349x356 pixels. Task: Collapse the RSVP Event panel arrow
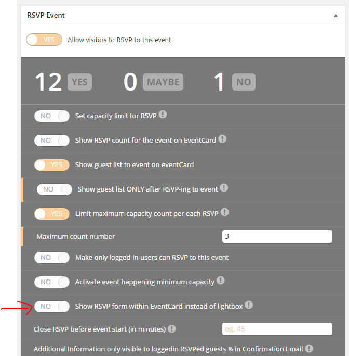335,16
